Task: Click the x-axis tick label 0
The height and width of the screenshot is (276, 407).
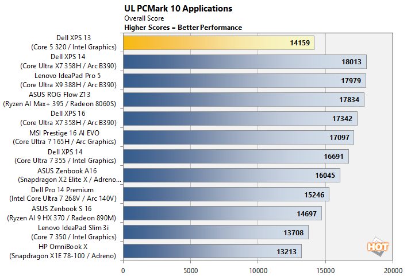Action: 123,271
